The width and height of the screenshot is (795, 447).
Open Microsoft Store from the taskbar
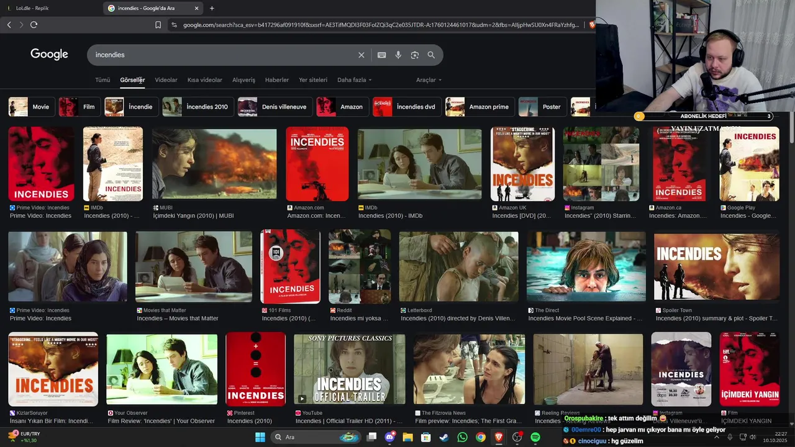(x=426, y=437)
